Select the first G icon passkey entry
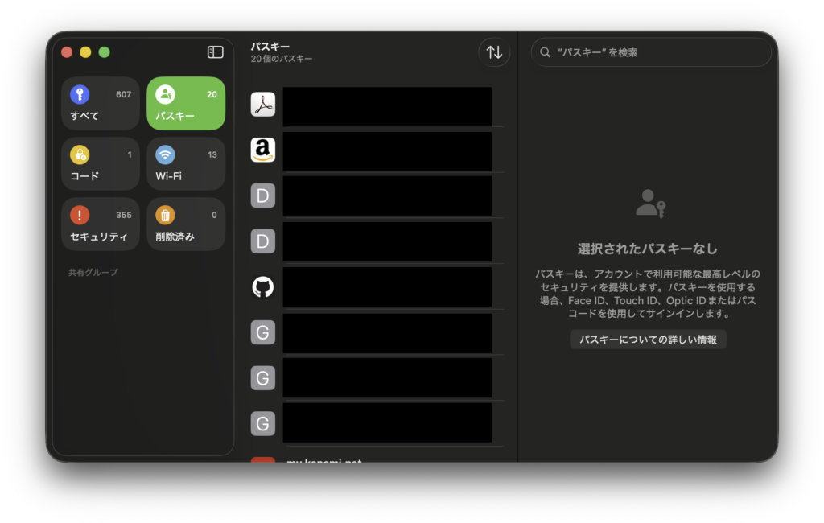 point(375,333)
